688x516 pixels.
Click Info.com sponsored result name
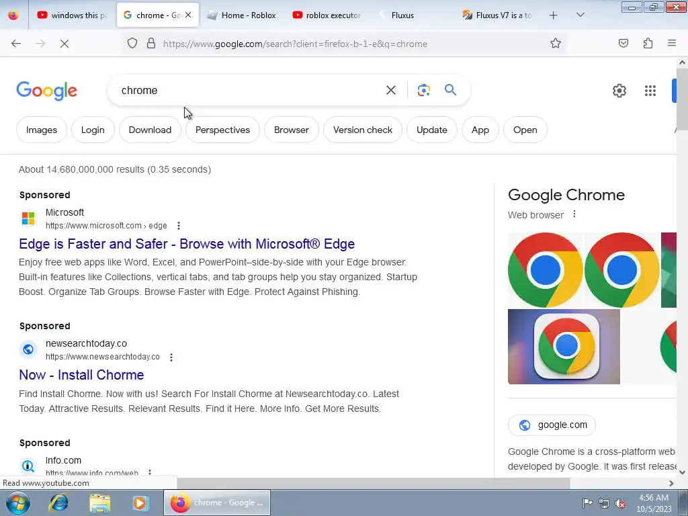point(63,460)
